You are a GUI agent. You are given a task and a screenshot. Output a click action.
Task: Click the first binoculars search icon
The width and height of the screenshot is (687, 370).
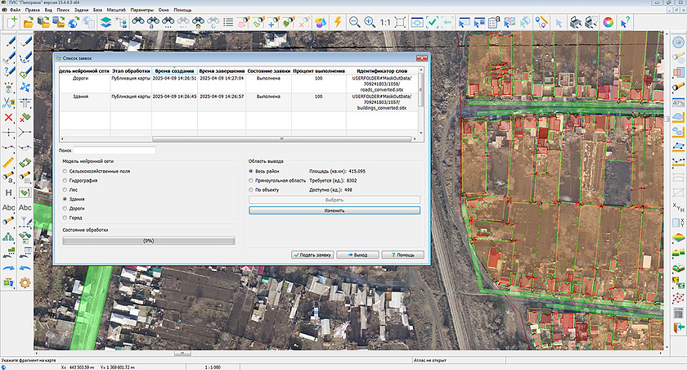(x=137, y=22)
